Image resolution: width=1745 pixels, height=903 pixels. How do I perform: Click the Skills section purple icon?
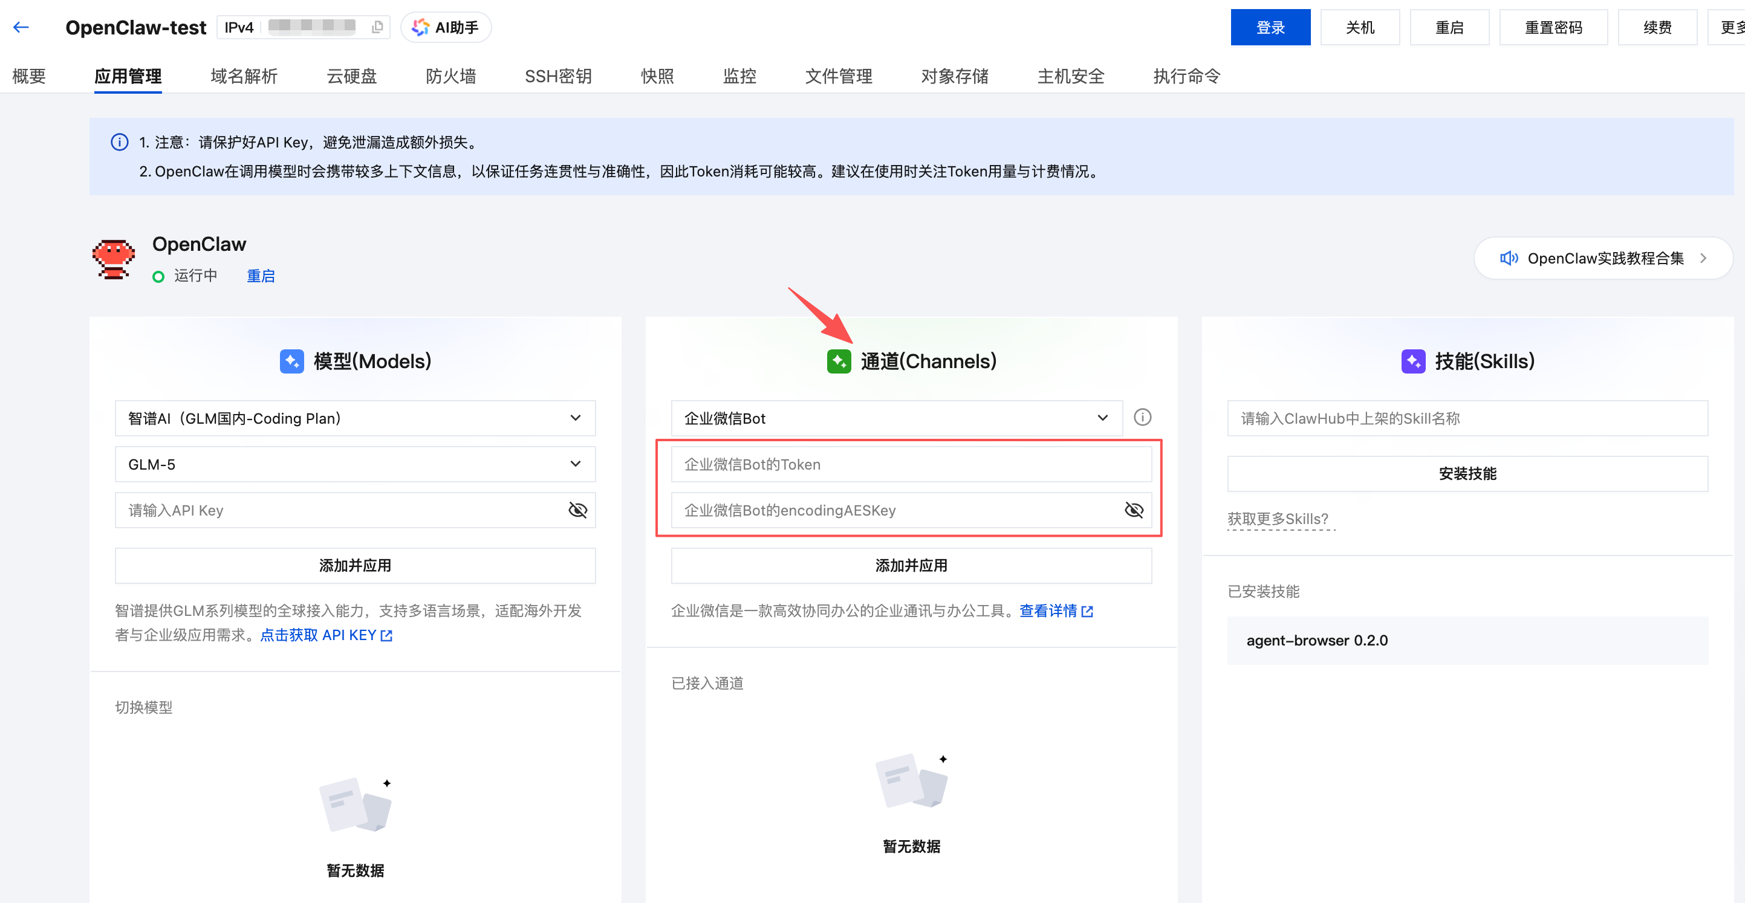1413,361
